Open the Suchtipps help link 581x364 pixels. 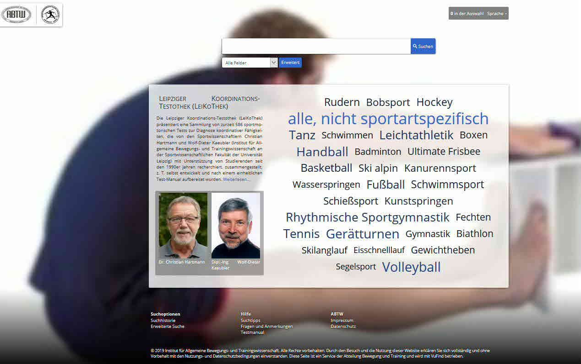[250, 321]
